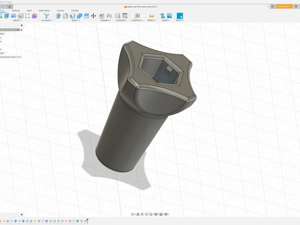Image resolution: width=300 pixels, height=225 pixels.
Task: Close the Action cam M5 screw document tab
Action: (x=268, y=7)
